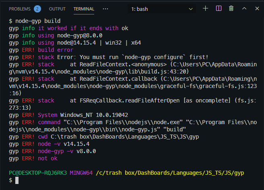Click the 'not ok' error line
264x190 pixels.
(47, 158)
